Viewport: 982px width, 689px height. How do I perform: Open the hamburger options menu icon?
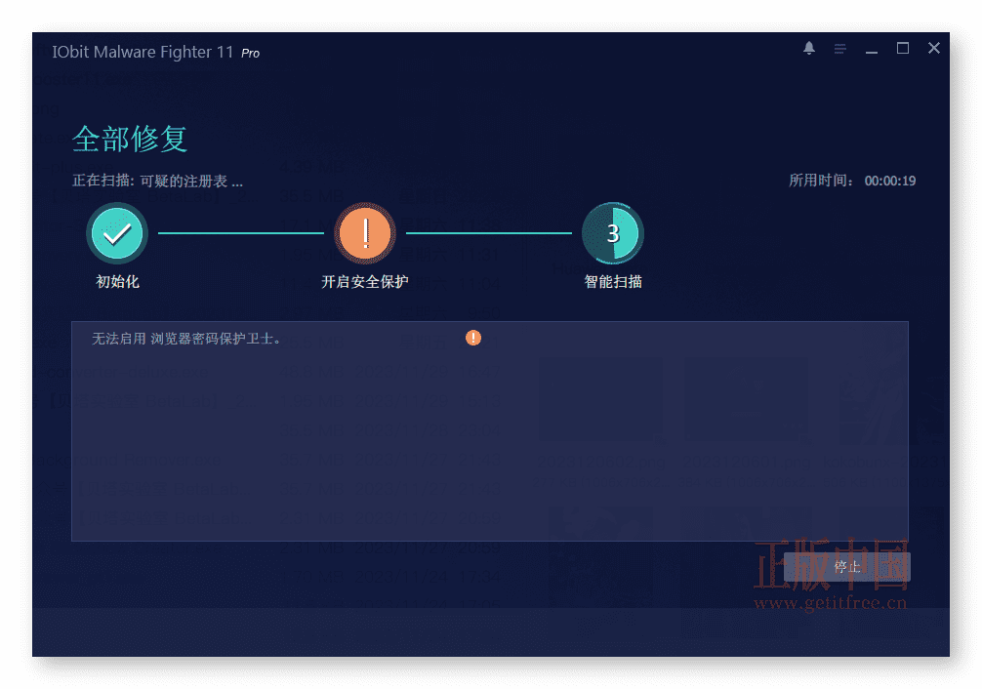839,48
